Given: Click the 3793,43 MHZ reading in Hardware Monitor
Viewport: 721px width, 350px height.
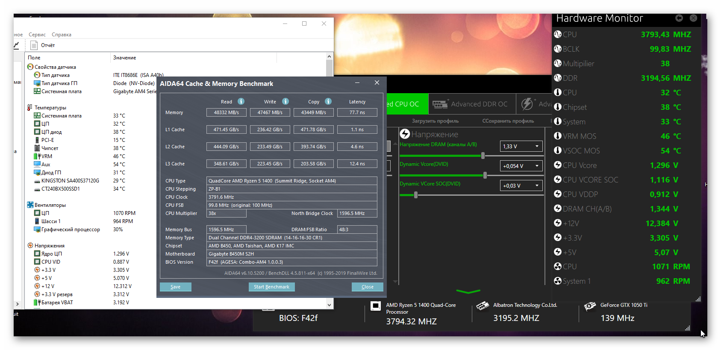Looking at the screenshot, I should (x=666, y=34).
